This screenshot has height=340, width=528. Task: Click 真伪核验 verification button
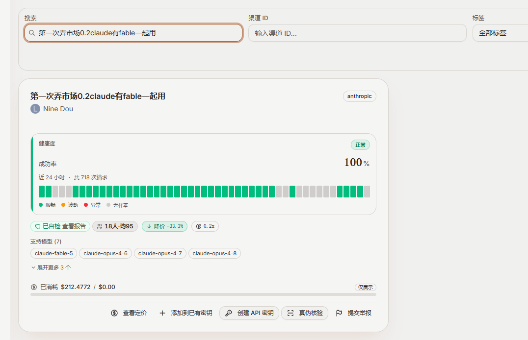pos(305,313)
